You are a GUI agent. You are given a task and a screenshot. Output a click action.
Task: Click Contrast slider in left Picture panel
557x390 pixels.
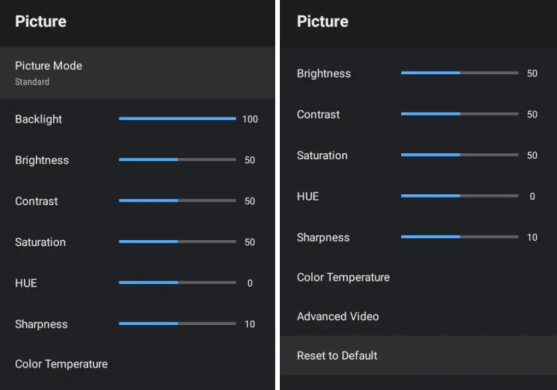pyautogui.click(x=177, y=201)
